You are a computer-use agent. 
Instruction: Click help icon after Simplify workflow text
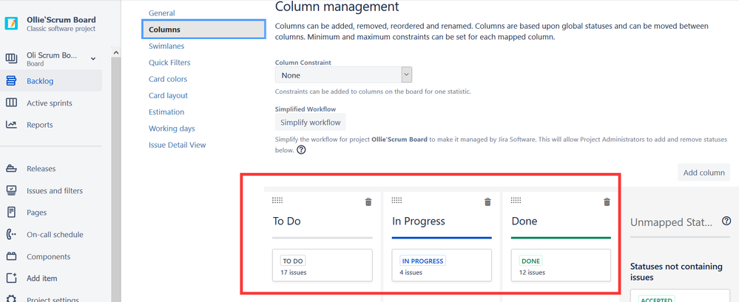tap(301, 151)
